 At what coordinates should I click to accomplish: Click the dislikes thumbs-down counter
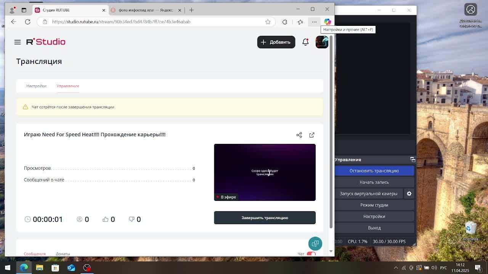tap(135, 219)
